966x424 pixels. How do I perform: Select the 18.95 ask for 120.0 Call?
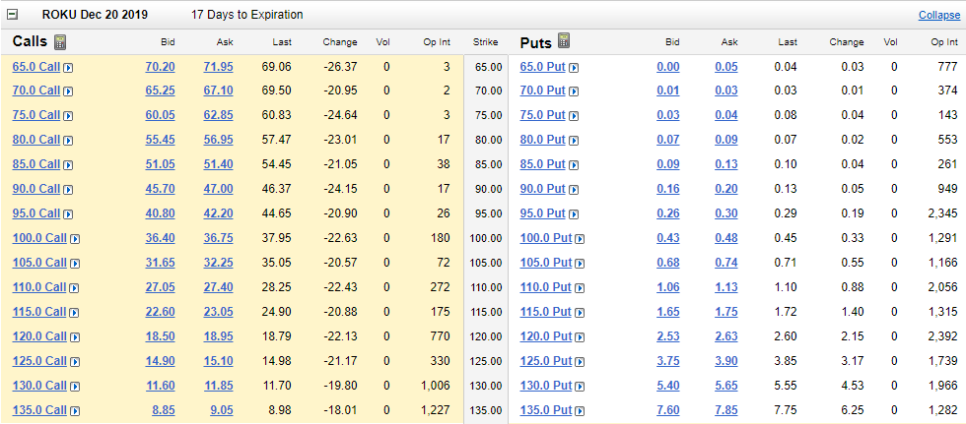click(219, 336)
